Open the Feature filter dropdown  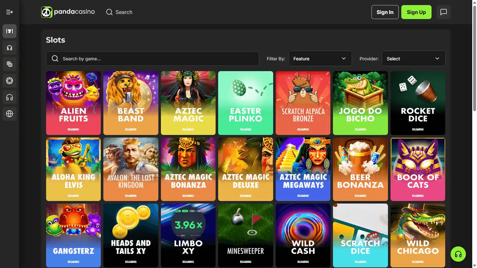320,59
